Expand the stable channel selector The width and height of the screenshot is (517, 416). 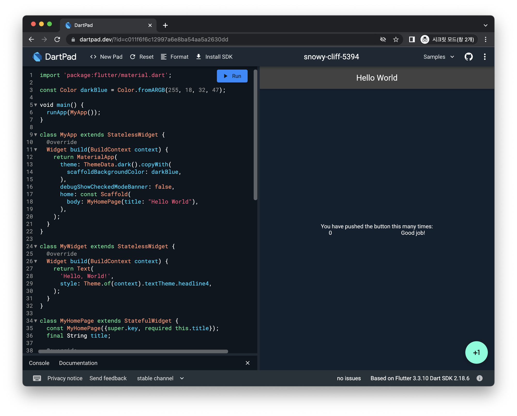[x=160, y=378]
